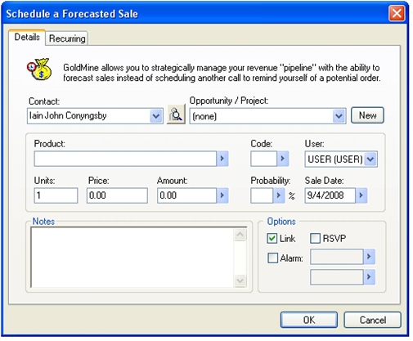Click inside the Units input field
413x341 pixels.
tap(56, 195)
